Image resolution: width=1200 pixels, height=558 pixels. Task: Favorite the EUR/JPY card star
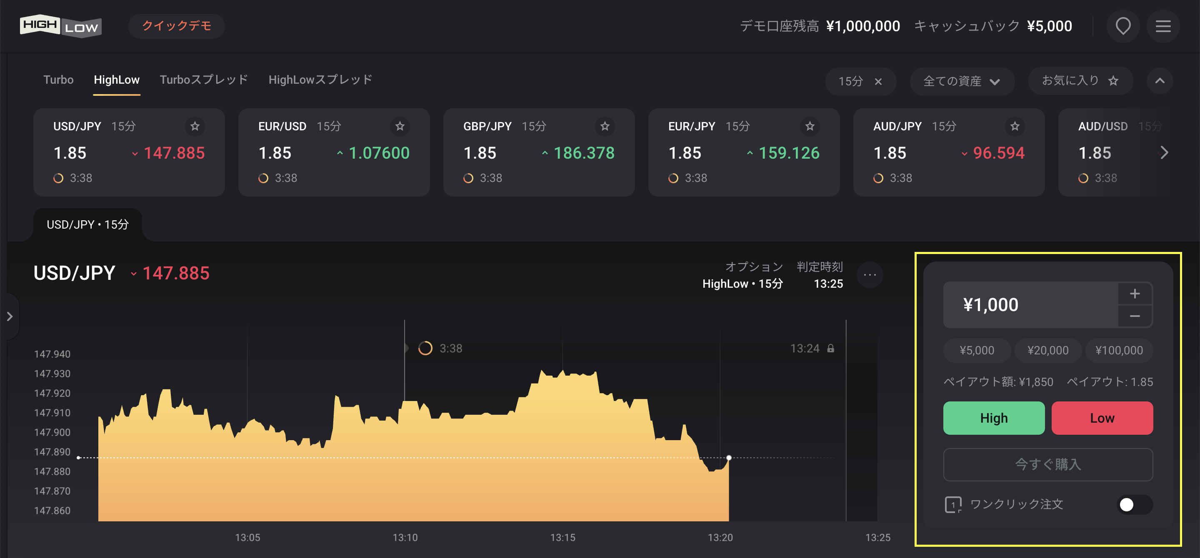click(810, 126)
